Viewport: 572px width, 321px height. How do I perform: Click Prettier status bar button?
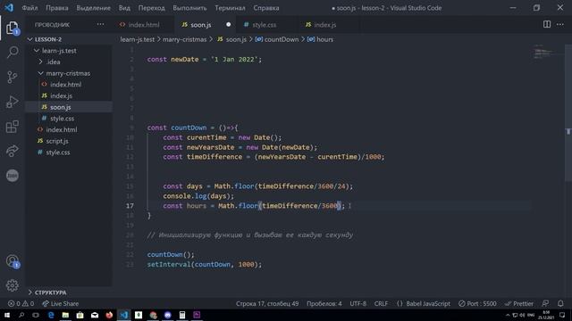519,303
